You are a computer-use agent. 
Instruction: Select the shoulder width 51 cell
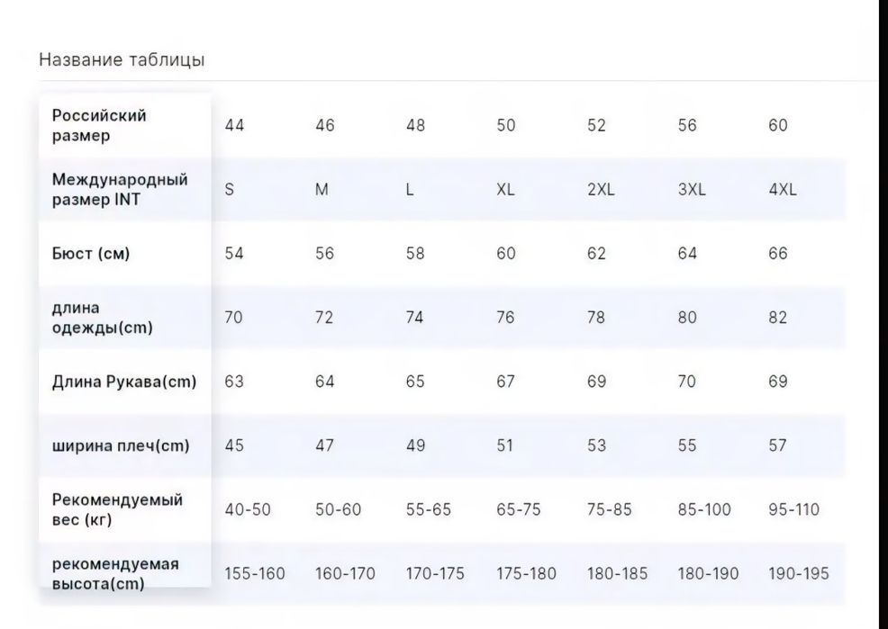[x=506, y=445]
